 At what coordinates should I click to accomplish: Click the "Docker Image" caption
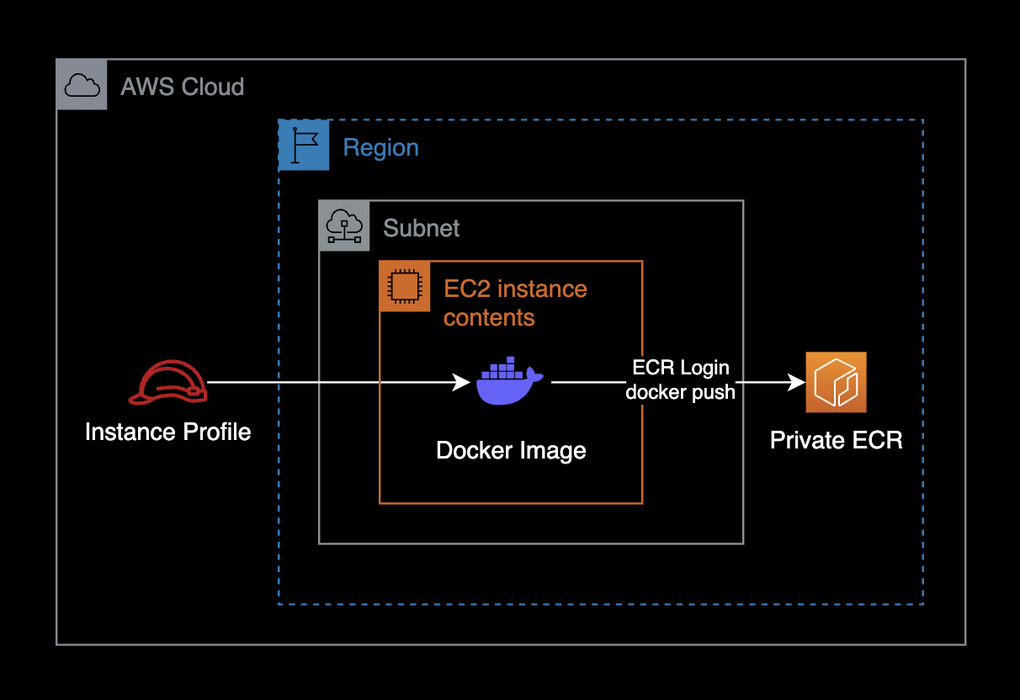[511, 450]
